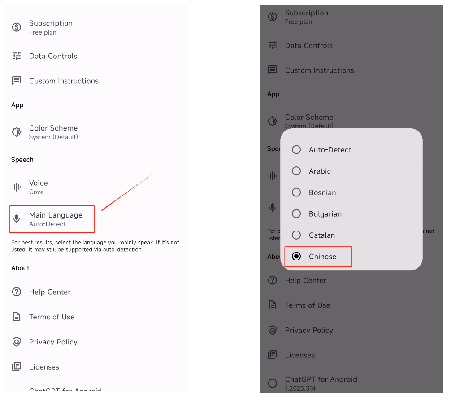This screenshot has width=451, height=405.
Task: Open Data Controls text entry in left screen
Action: 53,56
